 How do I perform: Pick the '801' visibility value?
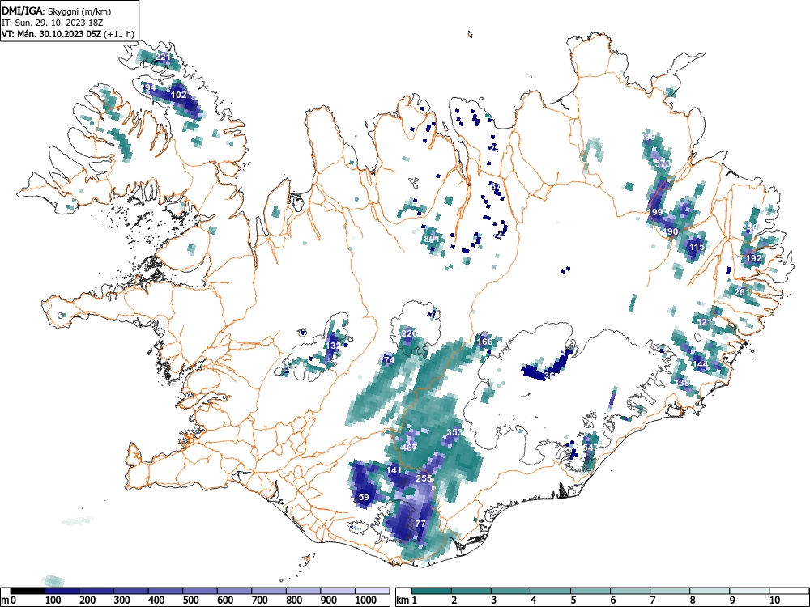(x=432, y=239)
